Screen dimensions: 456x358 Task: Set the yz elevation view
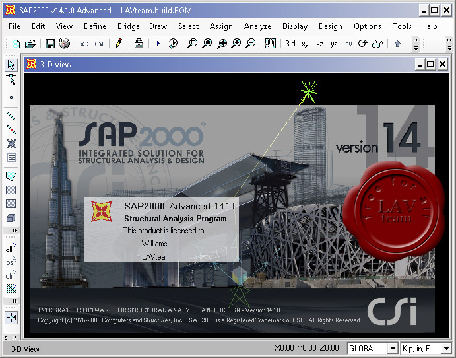click(334, 44)
